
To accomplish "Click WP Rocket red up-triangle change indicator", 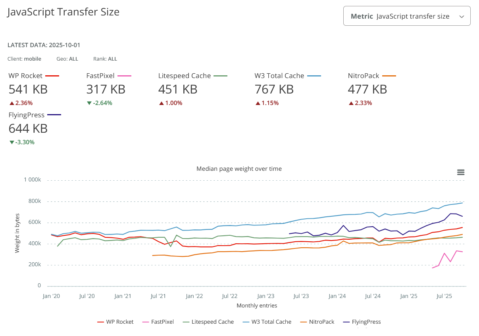I will (12, 103).
